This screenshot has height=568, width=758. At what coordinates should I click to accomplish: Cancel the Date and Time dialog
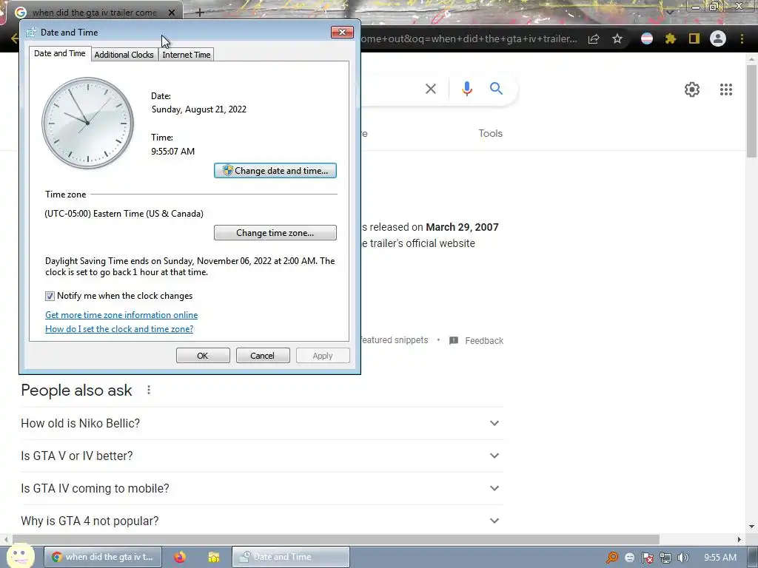[x=263, y=356]
